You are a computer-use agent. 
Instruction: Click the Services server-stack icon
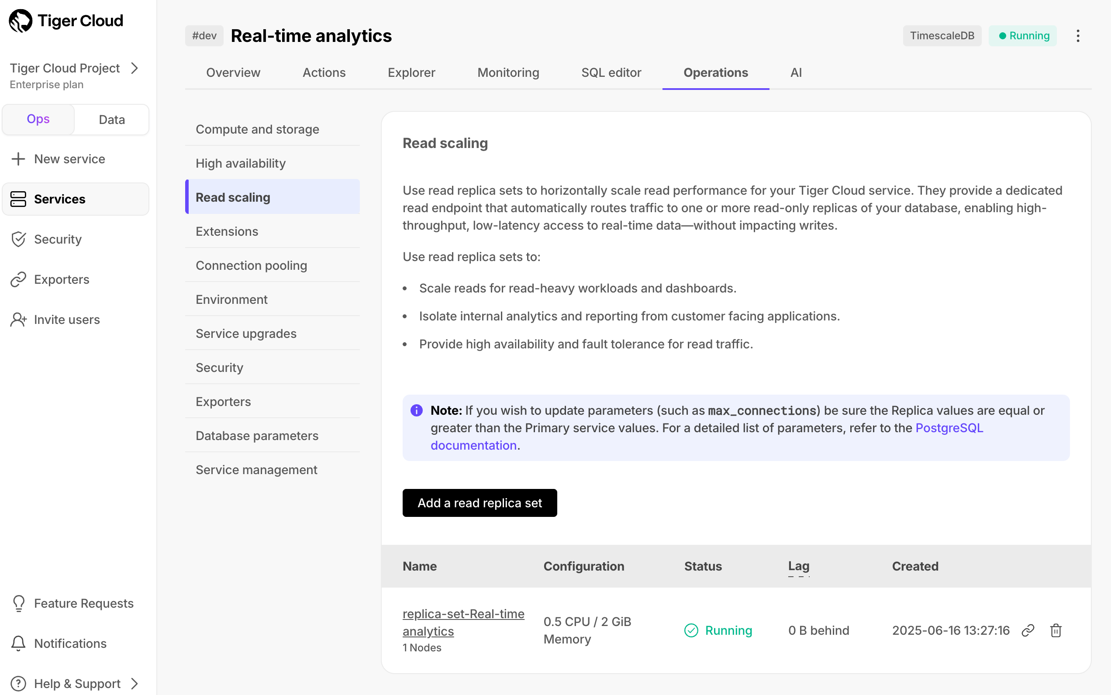pos(18,199)
